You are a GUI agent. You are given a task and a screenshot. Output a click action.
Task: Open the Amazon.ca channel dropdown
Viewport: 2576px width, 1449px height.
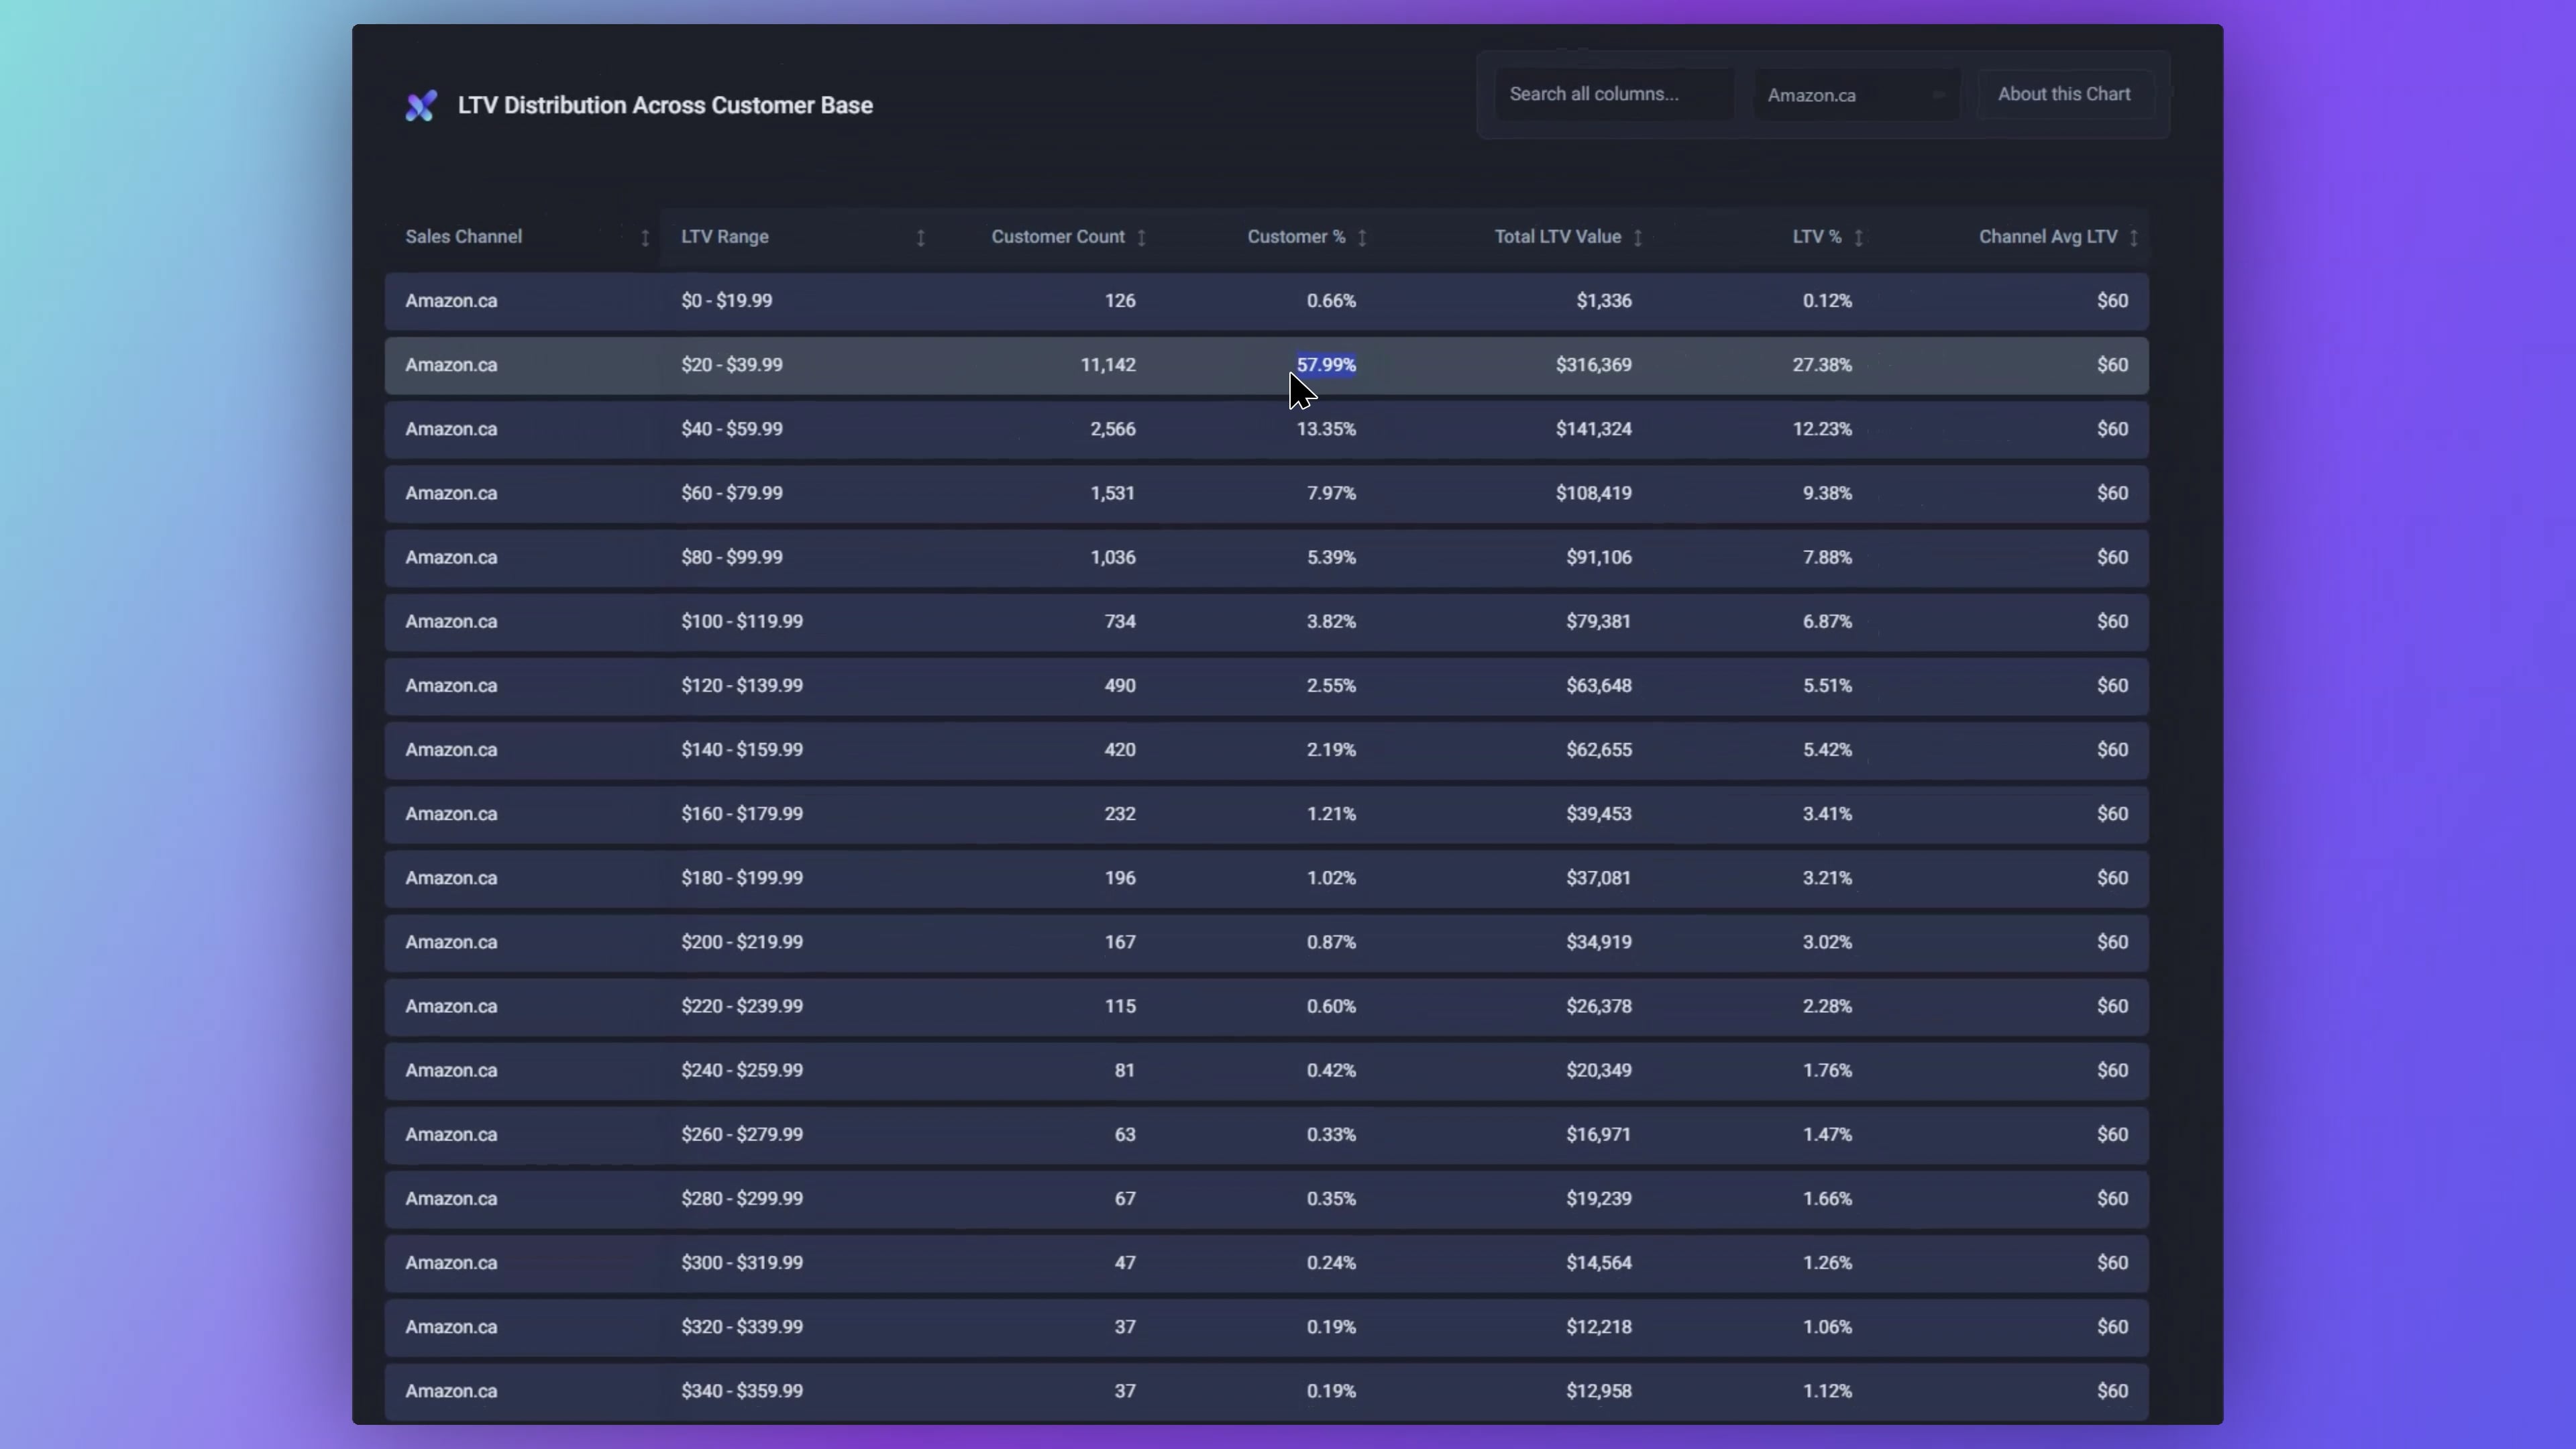(x=1857, y=95)
